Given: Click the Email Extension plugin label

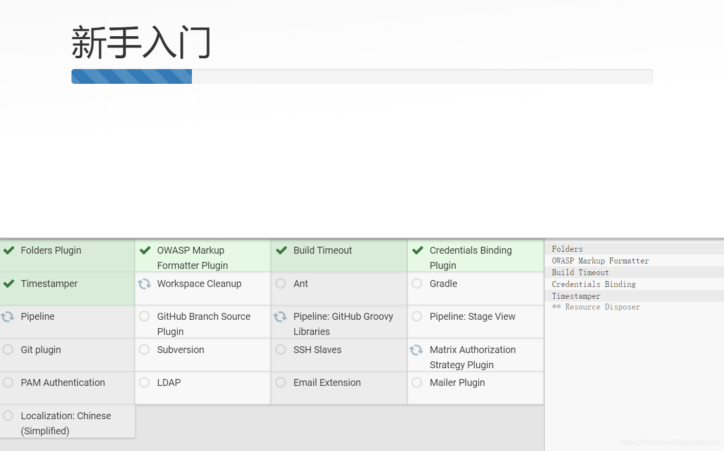Looking at the screenshot, I should point(327,382).
